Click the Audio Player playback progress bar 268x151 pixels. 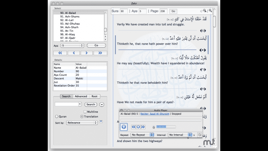(x=161, y=120)
